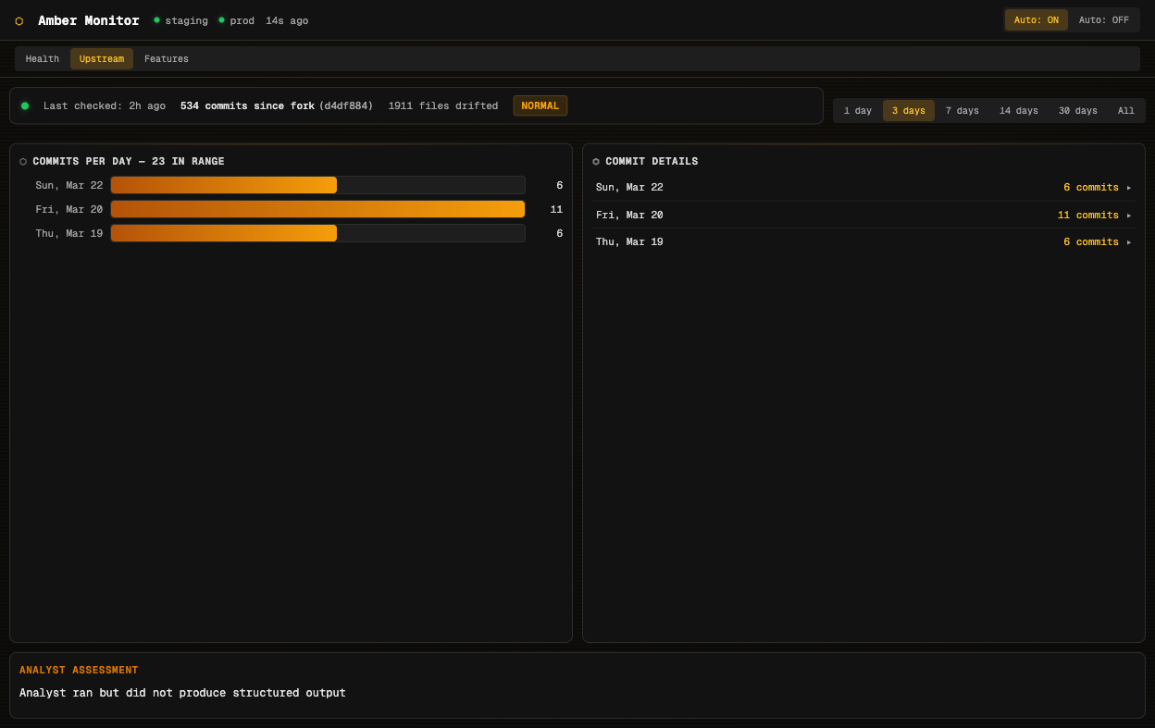This screenshot has height=728, width=1155.
Task: Select the 3 days range
Action: 909,111
